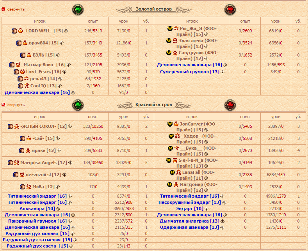Open Сумеречный грумвол [13] monster link

pos(190,72)
